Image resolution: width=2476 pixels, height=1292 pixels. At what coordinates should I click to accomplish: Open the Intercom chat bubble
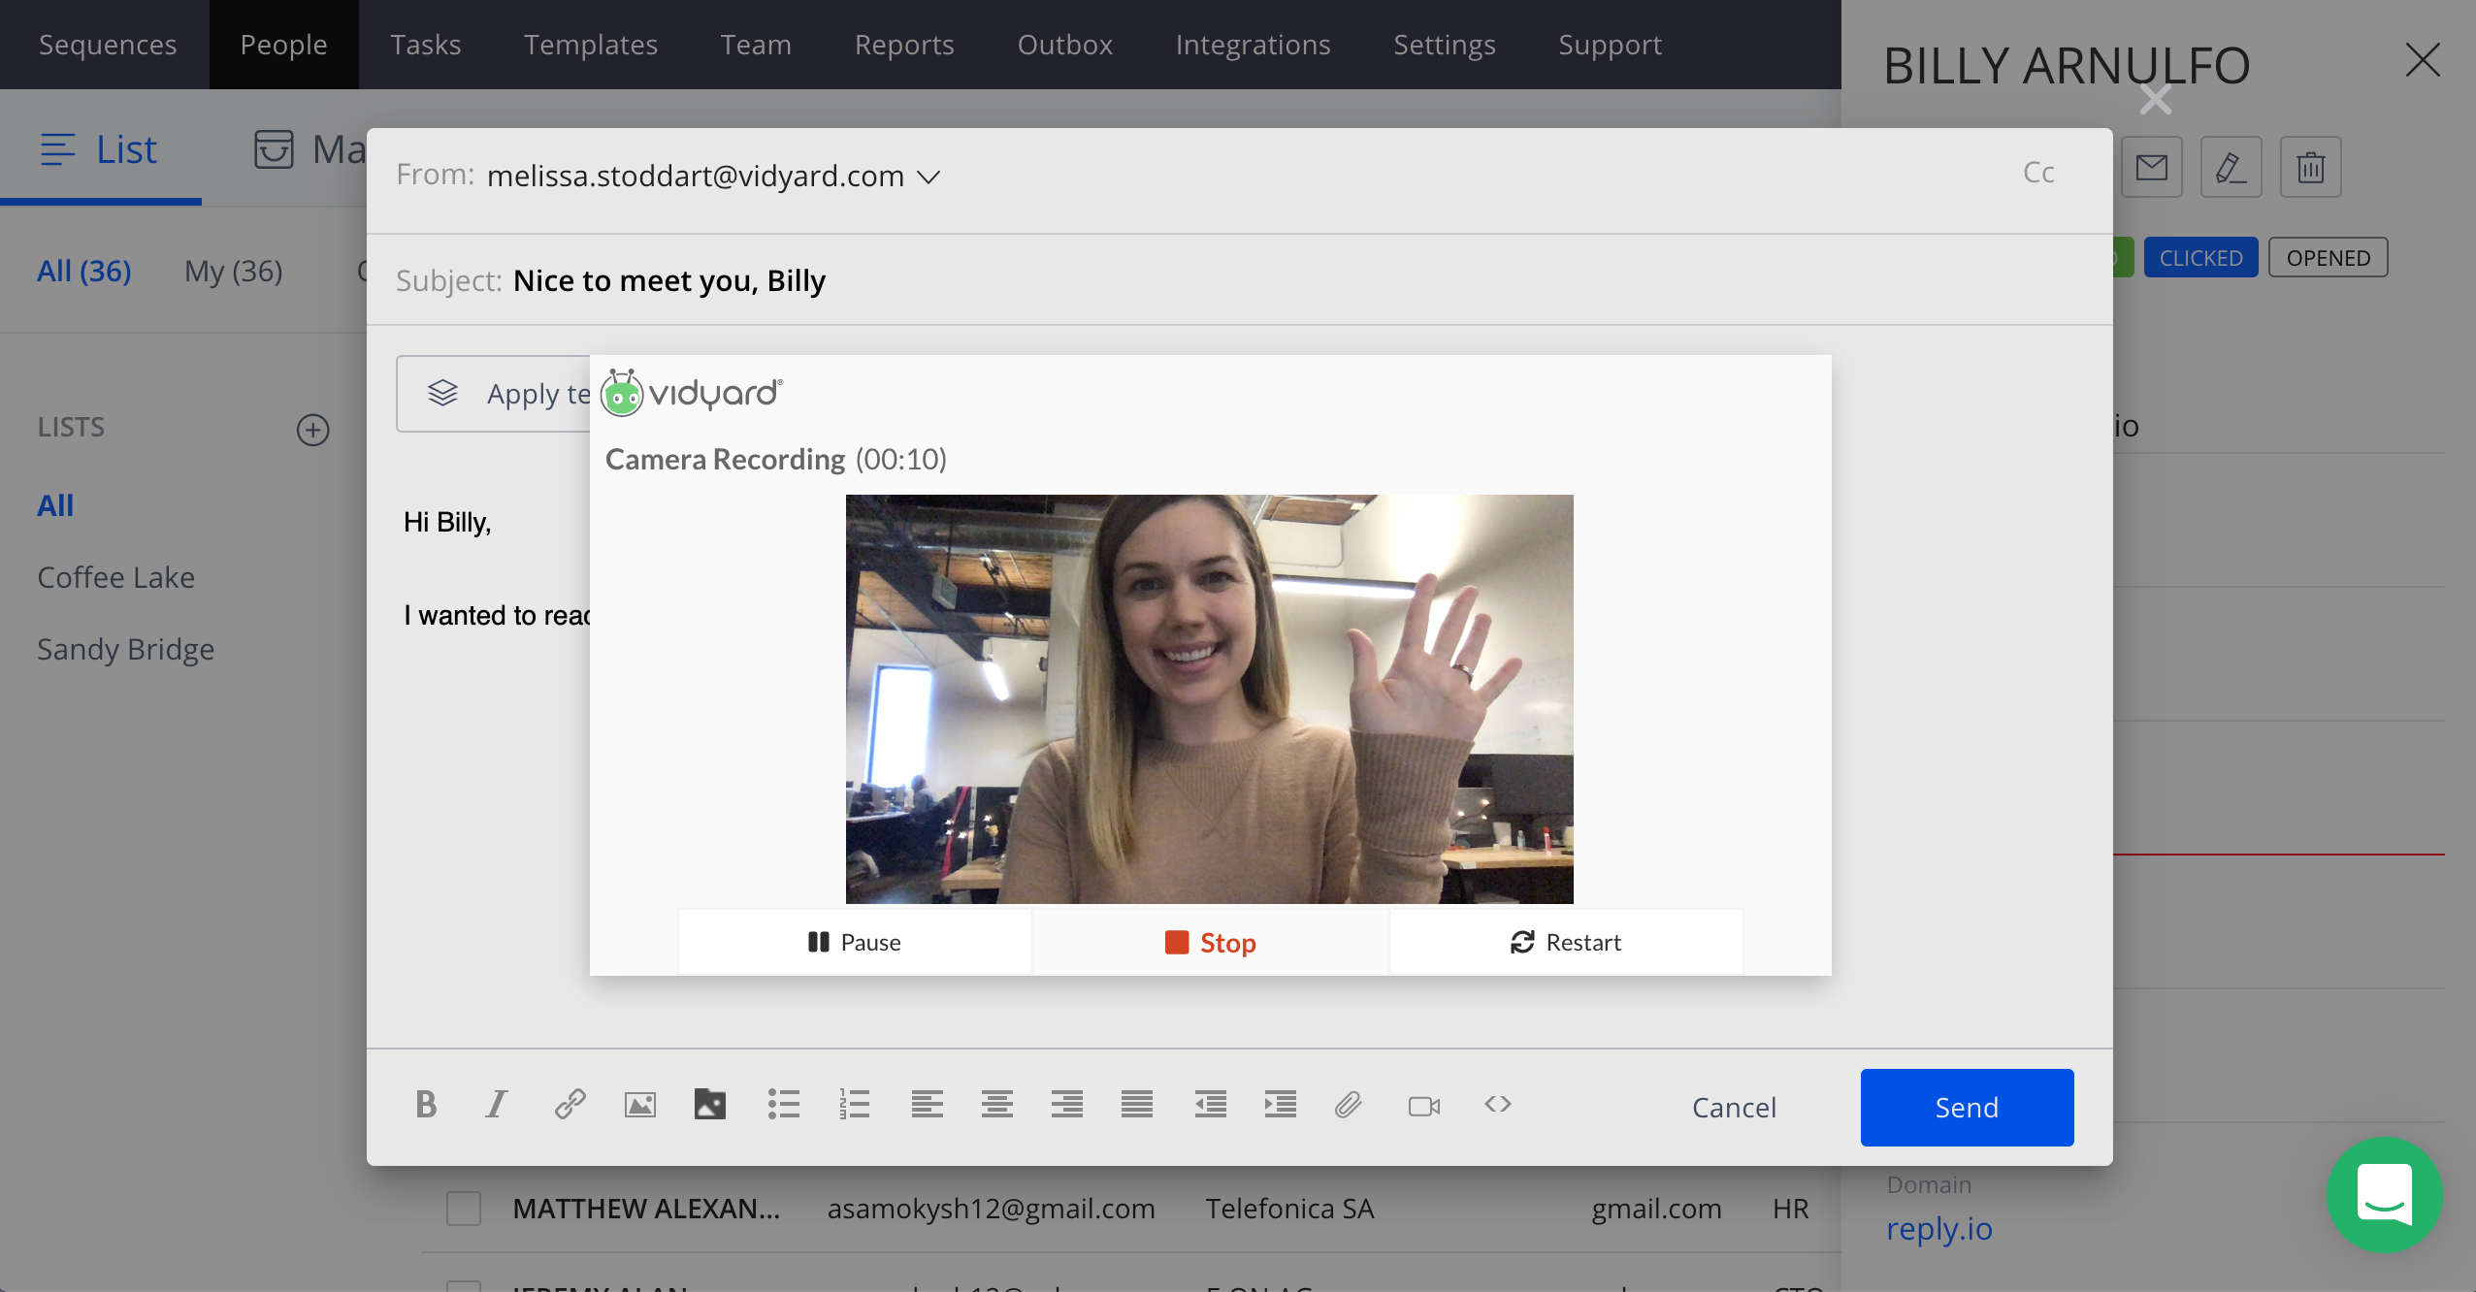(2386, 1194)
